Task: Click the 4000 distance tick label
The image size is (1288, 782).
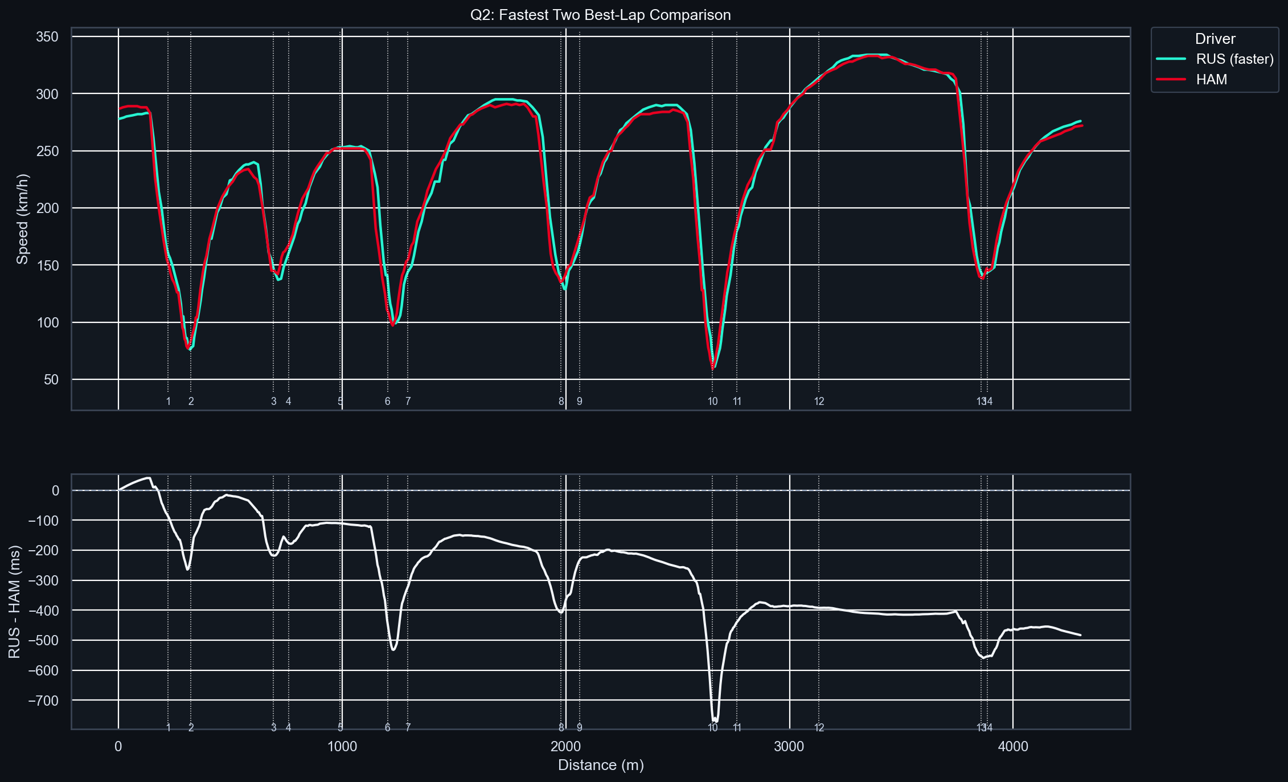Action: point(1013,747)
